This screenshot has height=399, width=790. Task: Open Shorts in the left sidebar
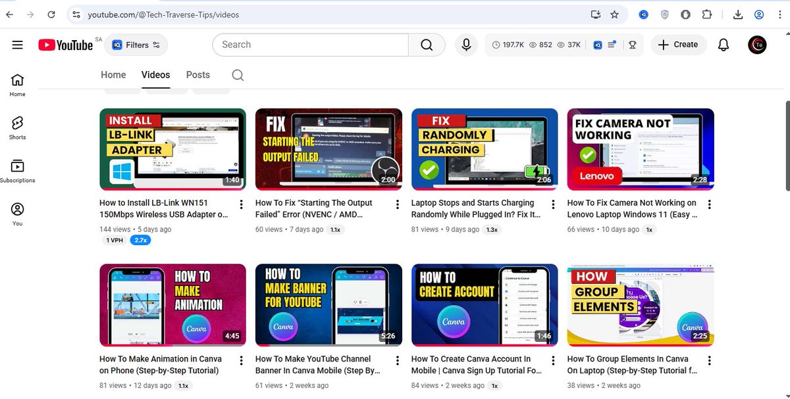18,128
